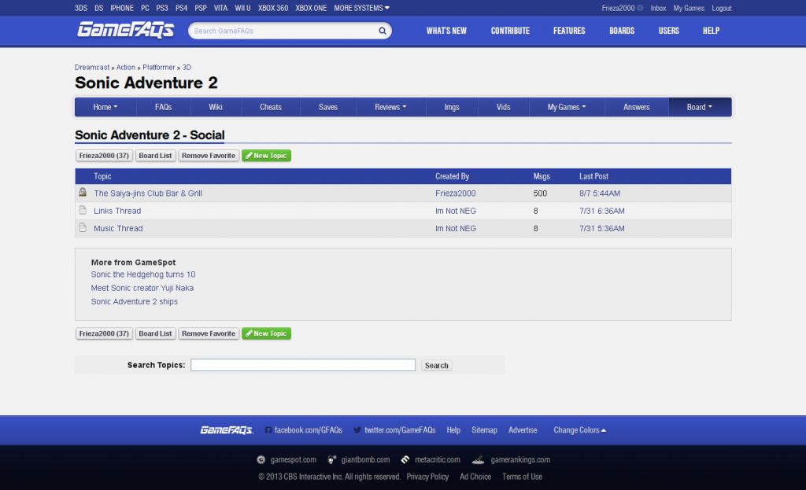
Task: Click the Platformer breadcrumb link
Action: click(x=159, y=68)
